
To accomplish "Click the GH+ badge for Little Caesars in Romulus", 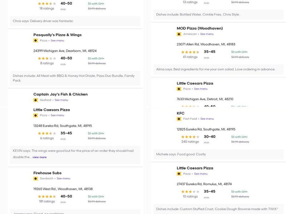I will click(x=179, y=174).
